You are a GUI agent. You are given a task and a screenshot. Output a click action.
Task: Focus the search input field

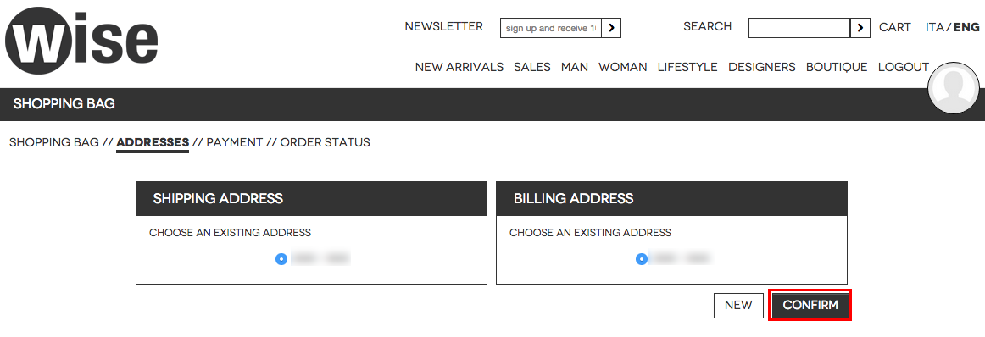tap(799, 28)
